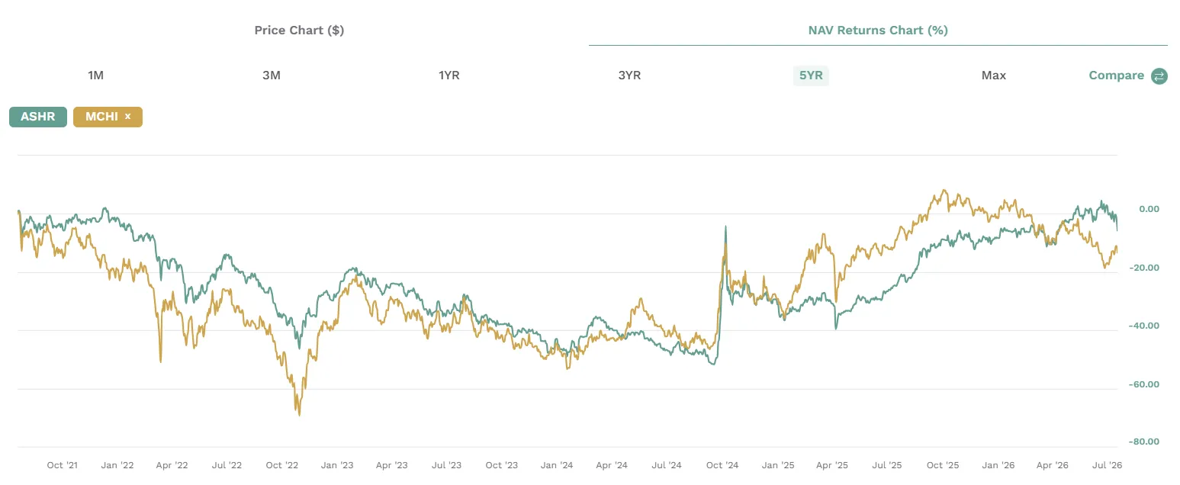Remove MCHI using the x icon

coord(128,117)
